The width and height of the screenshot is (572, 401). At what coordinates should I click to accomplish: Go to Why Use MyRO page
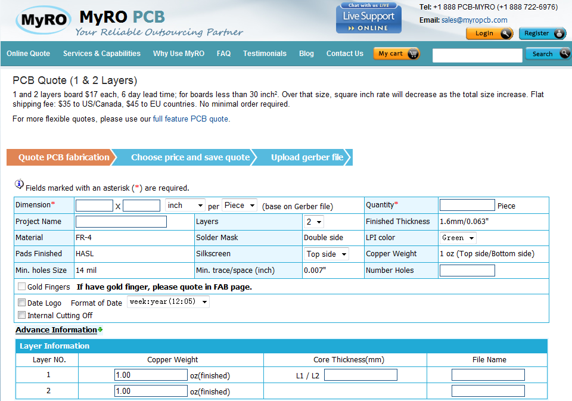(179, 53)
